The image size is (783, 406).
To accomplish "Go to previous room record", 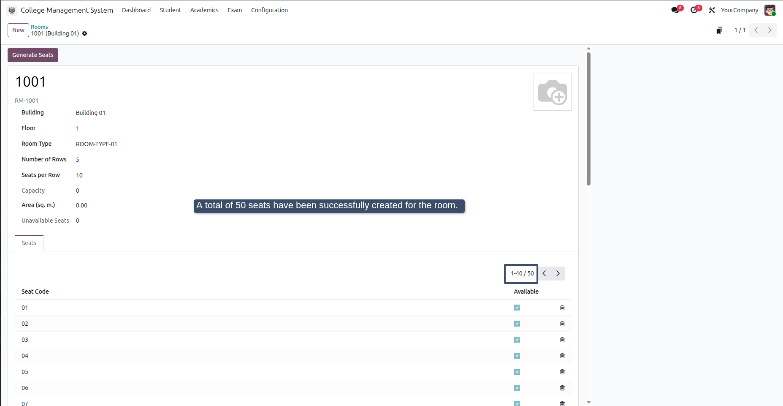I will click(x=756, y=30).
